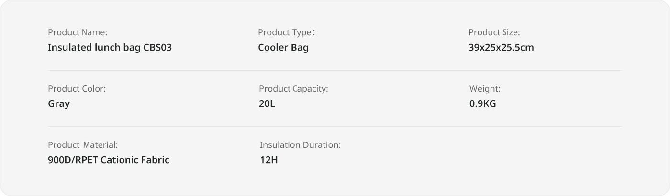
Task: Click the Product Name label
Action: tap(78, 32)
